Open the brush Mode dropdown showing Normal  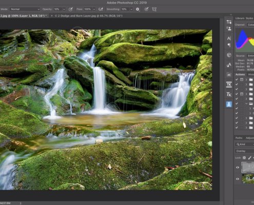25,9
